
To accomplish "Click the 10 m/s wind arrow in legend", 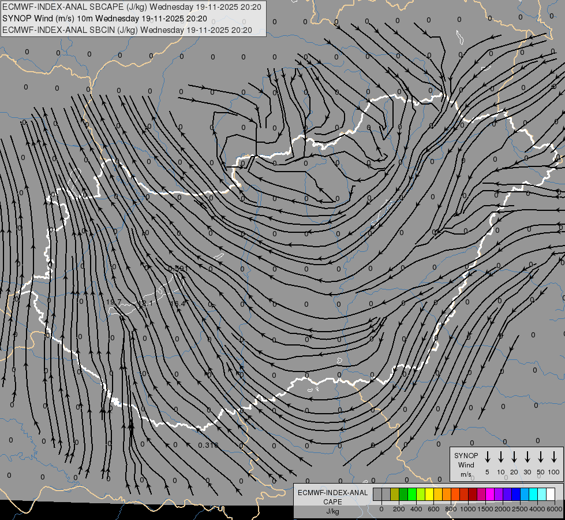I will (500, 457).
